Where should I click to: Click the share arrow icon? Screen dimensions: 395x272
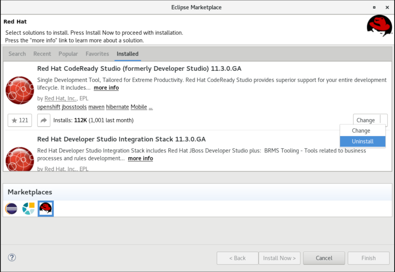tap(44, 120)
